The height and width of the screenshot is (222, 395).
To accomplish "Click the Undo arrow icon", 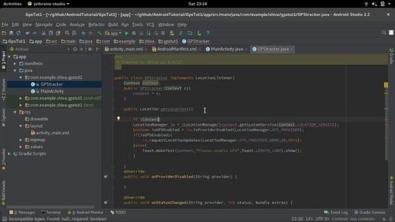I will [x=27, y=33].
